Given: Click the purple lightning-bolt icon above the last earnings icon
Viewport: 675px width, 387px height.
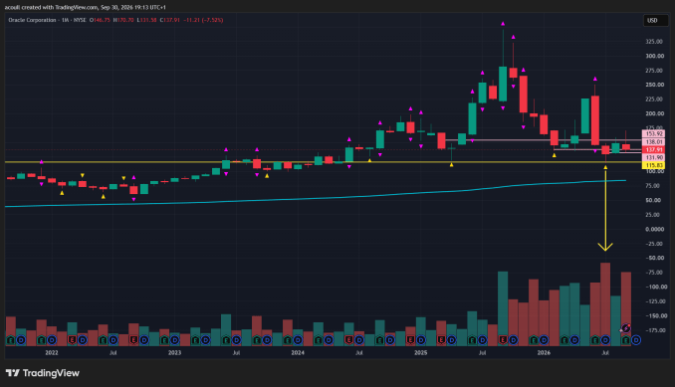Looking at the screenshot, I should pyautogui.click(x=626, y=329).
